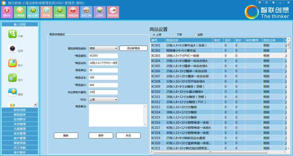Open the 商品类别 category dropdown showing 相册

(x=103, y=48)
